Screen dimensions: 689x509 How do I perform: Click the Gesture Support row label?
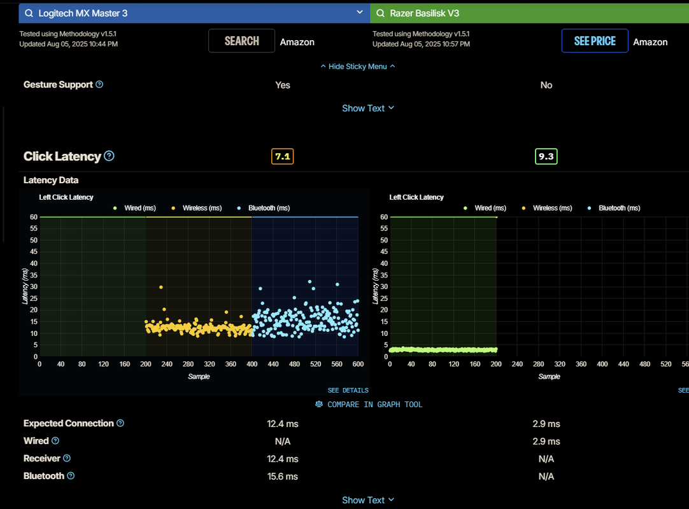coord(58,85)
